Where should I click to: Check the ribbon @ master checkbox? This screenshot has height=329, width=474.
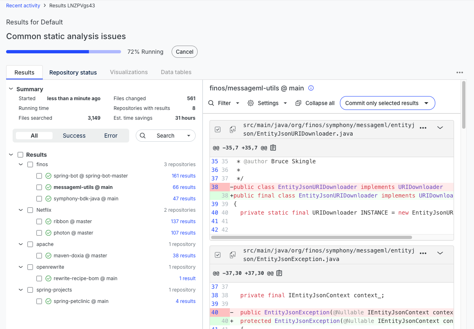point(39,222)
